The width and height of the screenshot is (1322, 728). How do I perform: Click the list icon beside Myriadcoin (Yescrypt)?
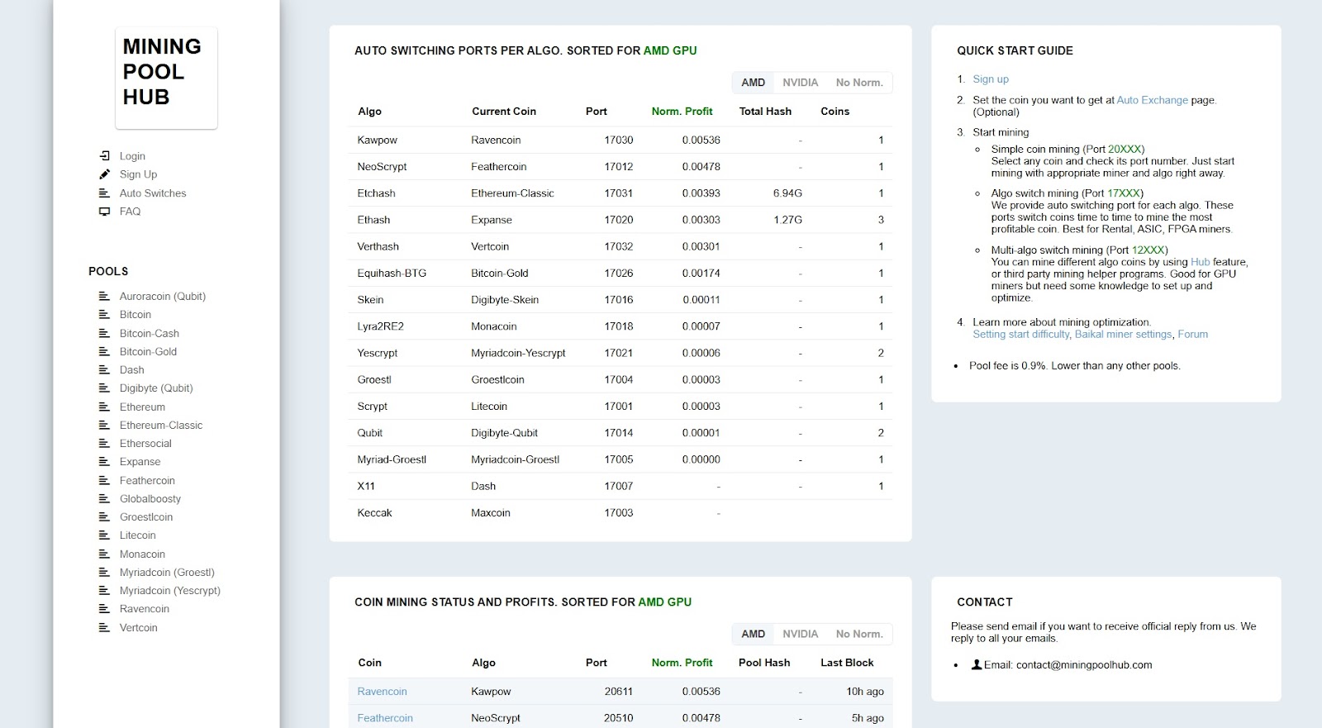104,590
